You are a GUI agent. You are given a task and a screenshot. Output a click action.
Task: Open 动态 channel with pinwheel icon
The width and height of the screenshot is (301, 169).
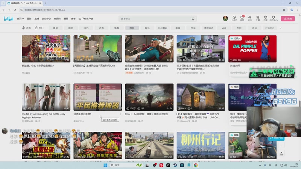[26, 28]
